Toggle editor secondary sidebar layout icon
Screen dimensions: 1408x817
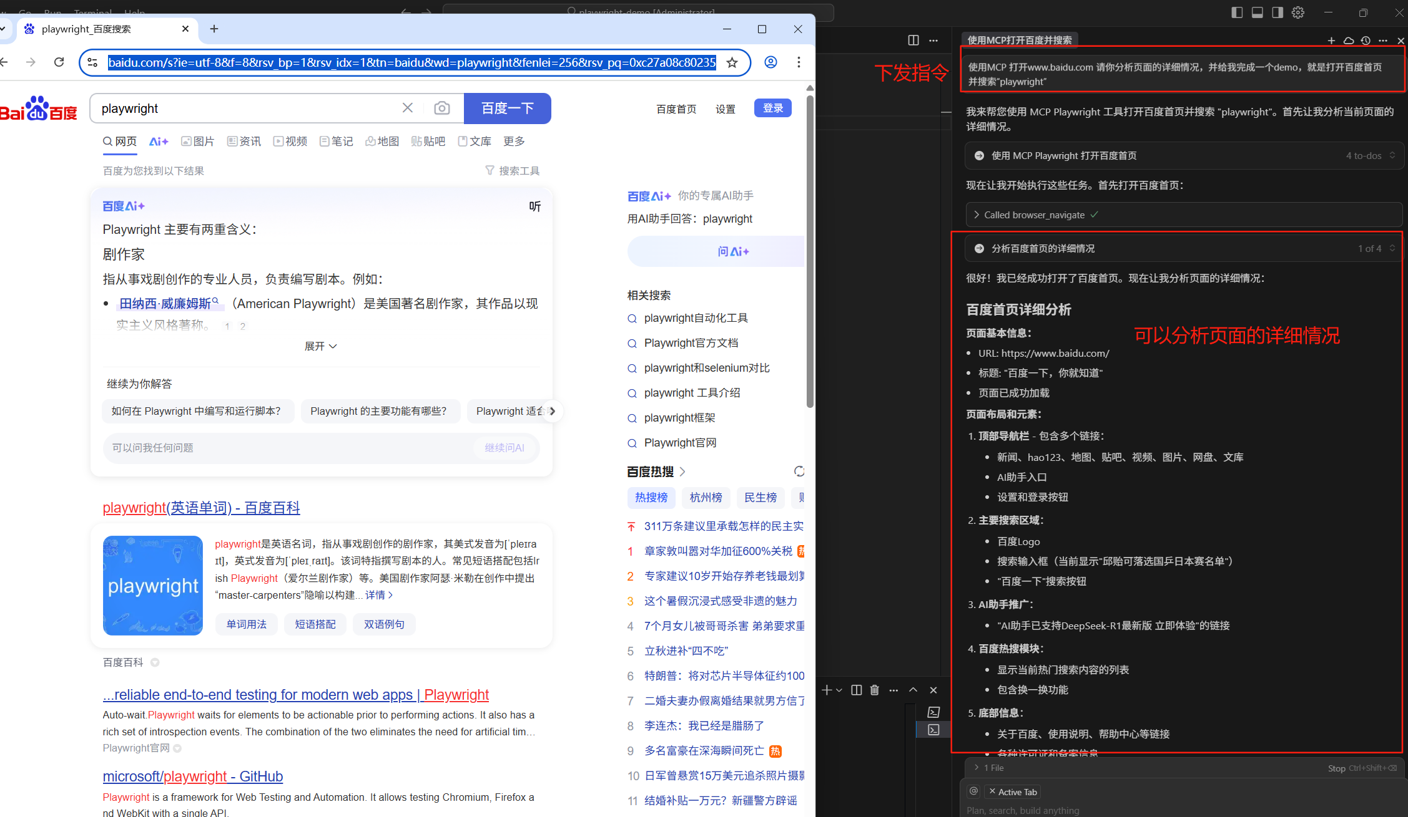[x=1278, y=12]
